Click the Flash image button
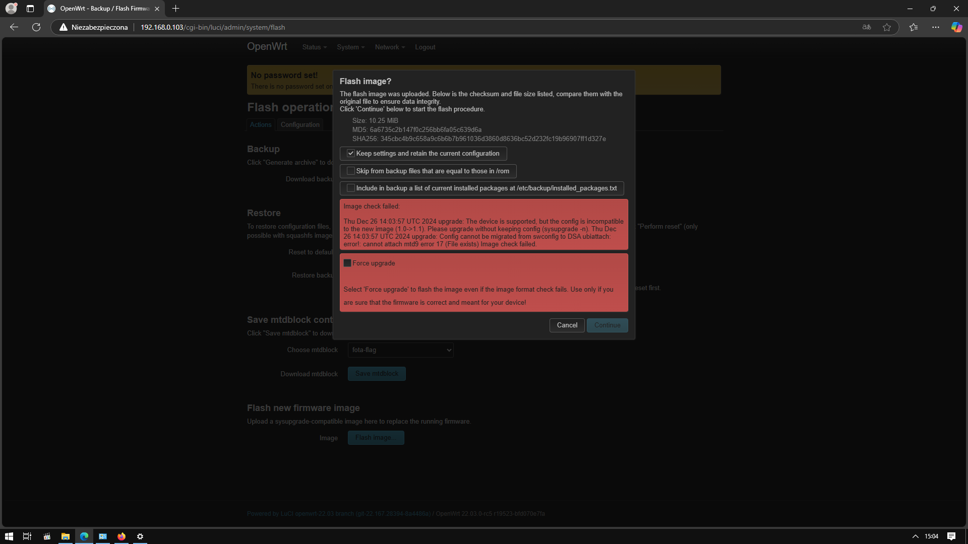This screenshot has width=968, height=544. [x=376, y=438]
